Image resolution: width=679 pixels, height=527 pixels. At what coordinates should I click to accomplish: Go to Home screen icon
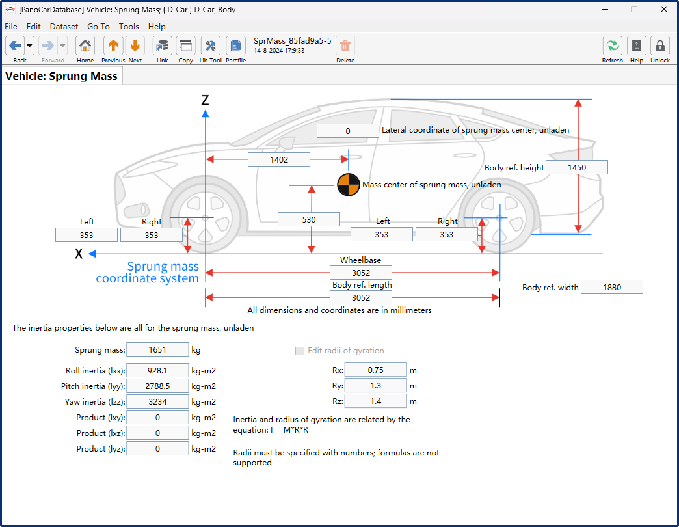(85, 46)
